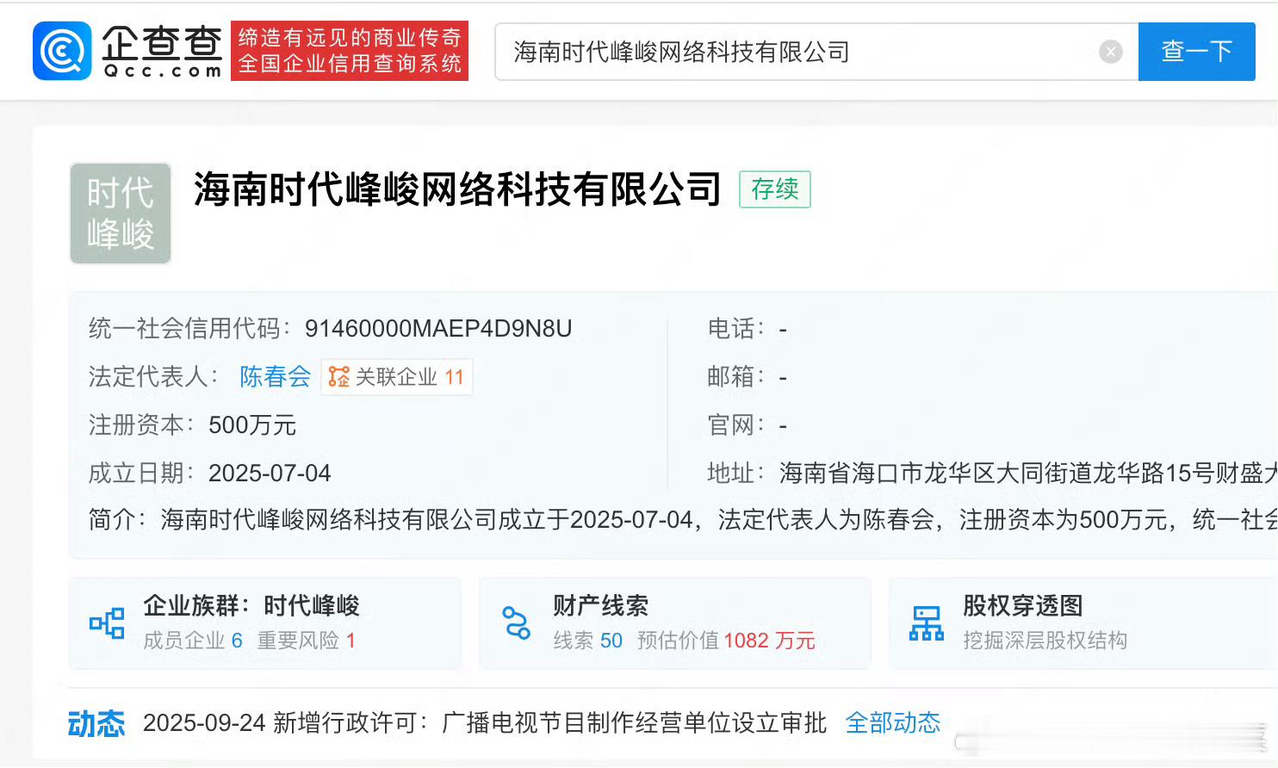
Task: Click the 股权穿透图 structure icon
Action: [927, 622]
